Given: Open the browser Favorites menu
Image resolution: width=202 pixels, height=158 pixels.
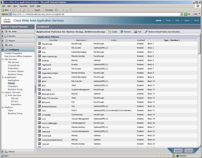Looking at the screenshot, I should click(23, 6).
